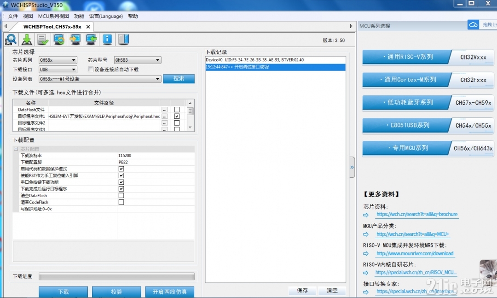The height and width of the screenshot is (298, 497).
Task: Click the monitor refresh toolbar icon
Action: coord(59,40)
